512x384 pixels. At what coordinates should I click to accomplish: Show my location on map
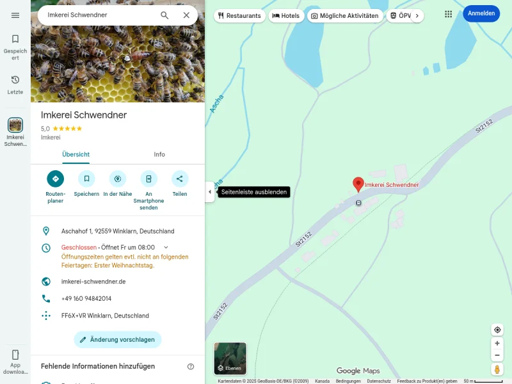click(x=497, y=330)
